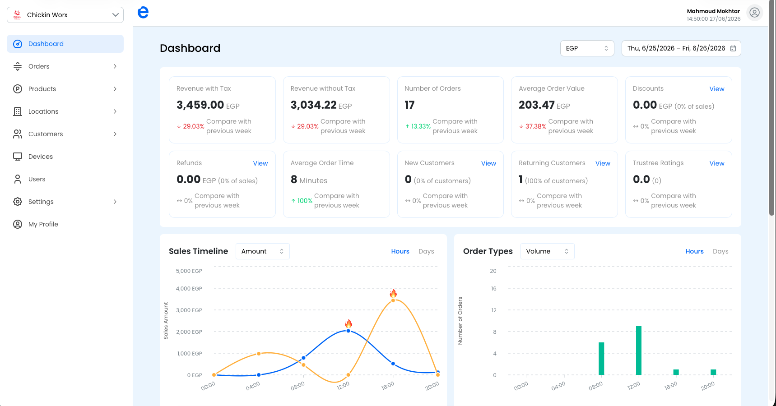Click the Devices monitor icon

18,157
